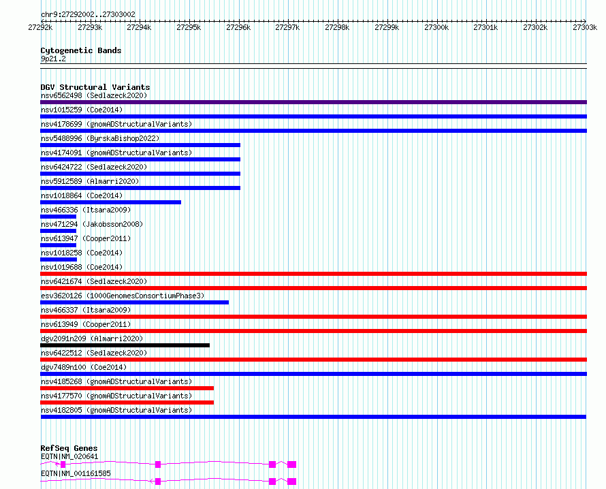This screenshot has height=489, width=606.
Task: Select nsv4177570 (gnomADStructuralVariants) label
Action: pos(116,396)
